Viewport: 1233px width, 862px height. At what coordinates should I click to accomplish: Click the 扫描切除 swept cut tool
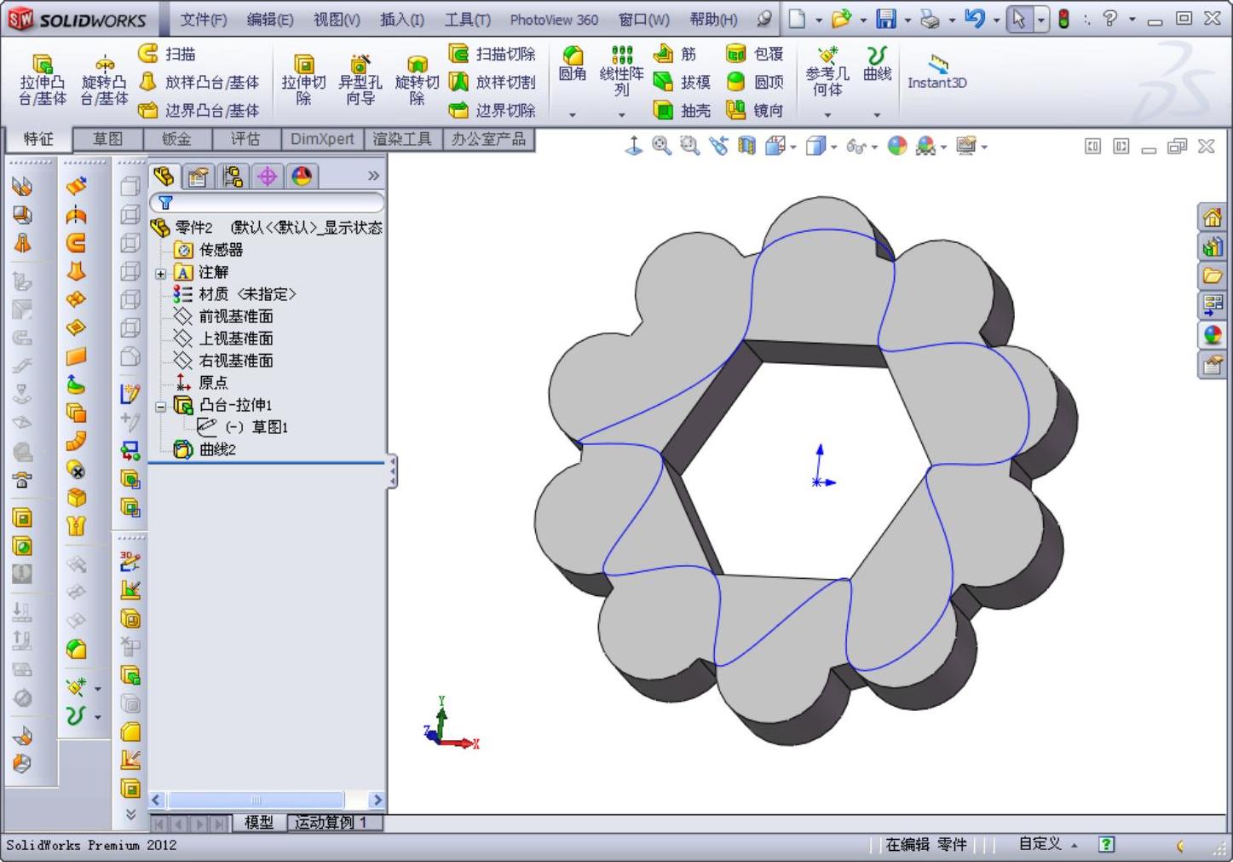click(x=493, y=54)
